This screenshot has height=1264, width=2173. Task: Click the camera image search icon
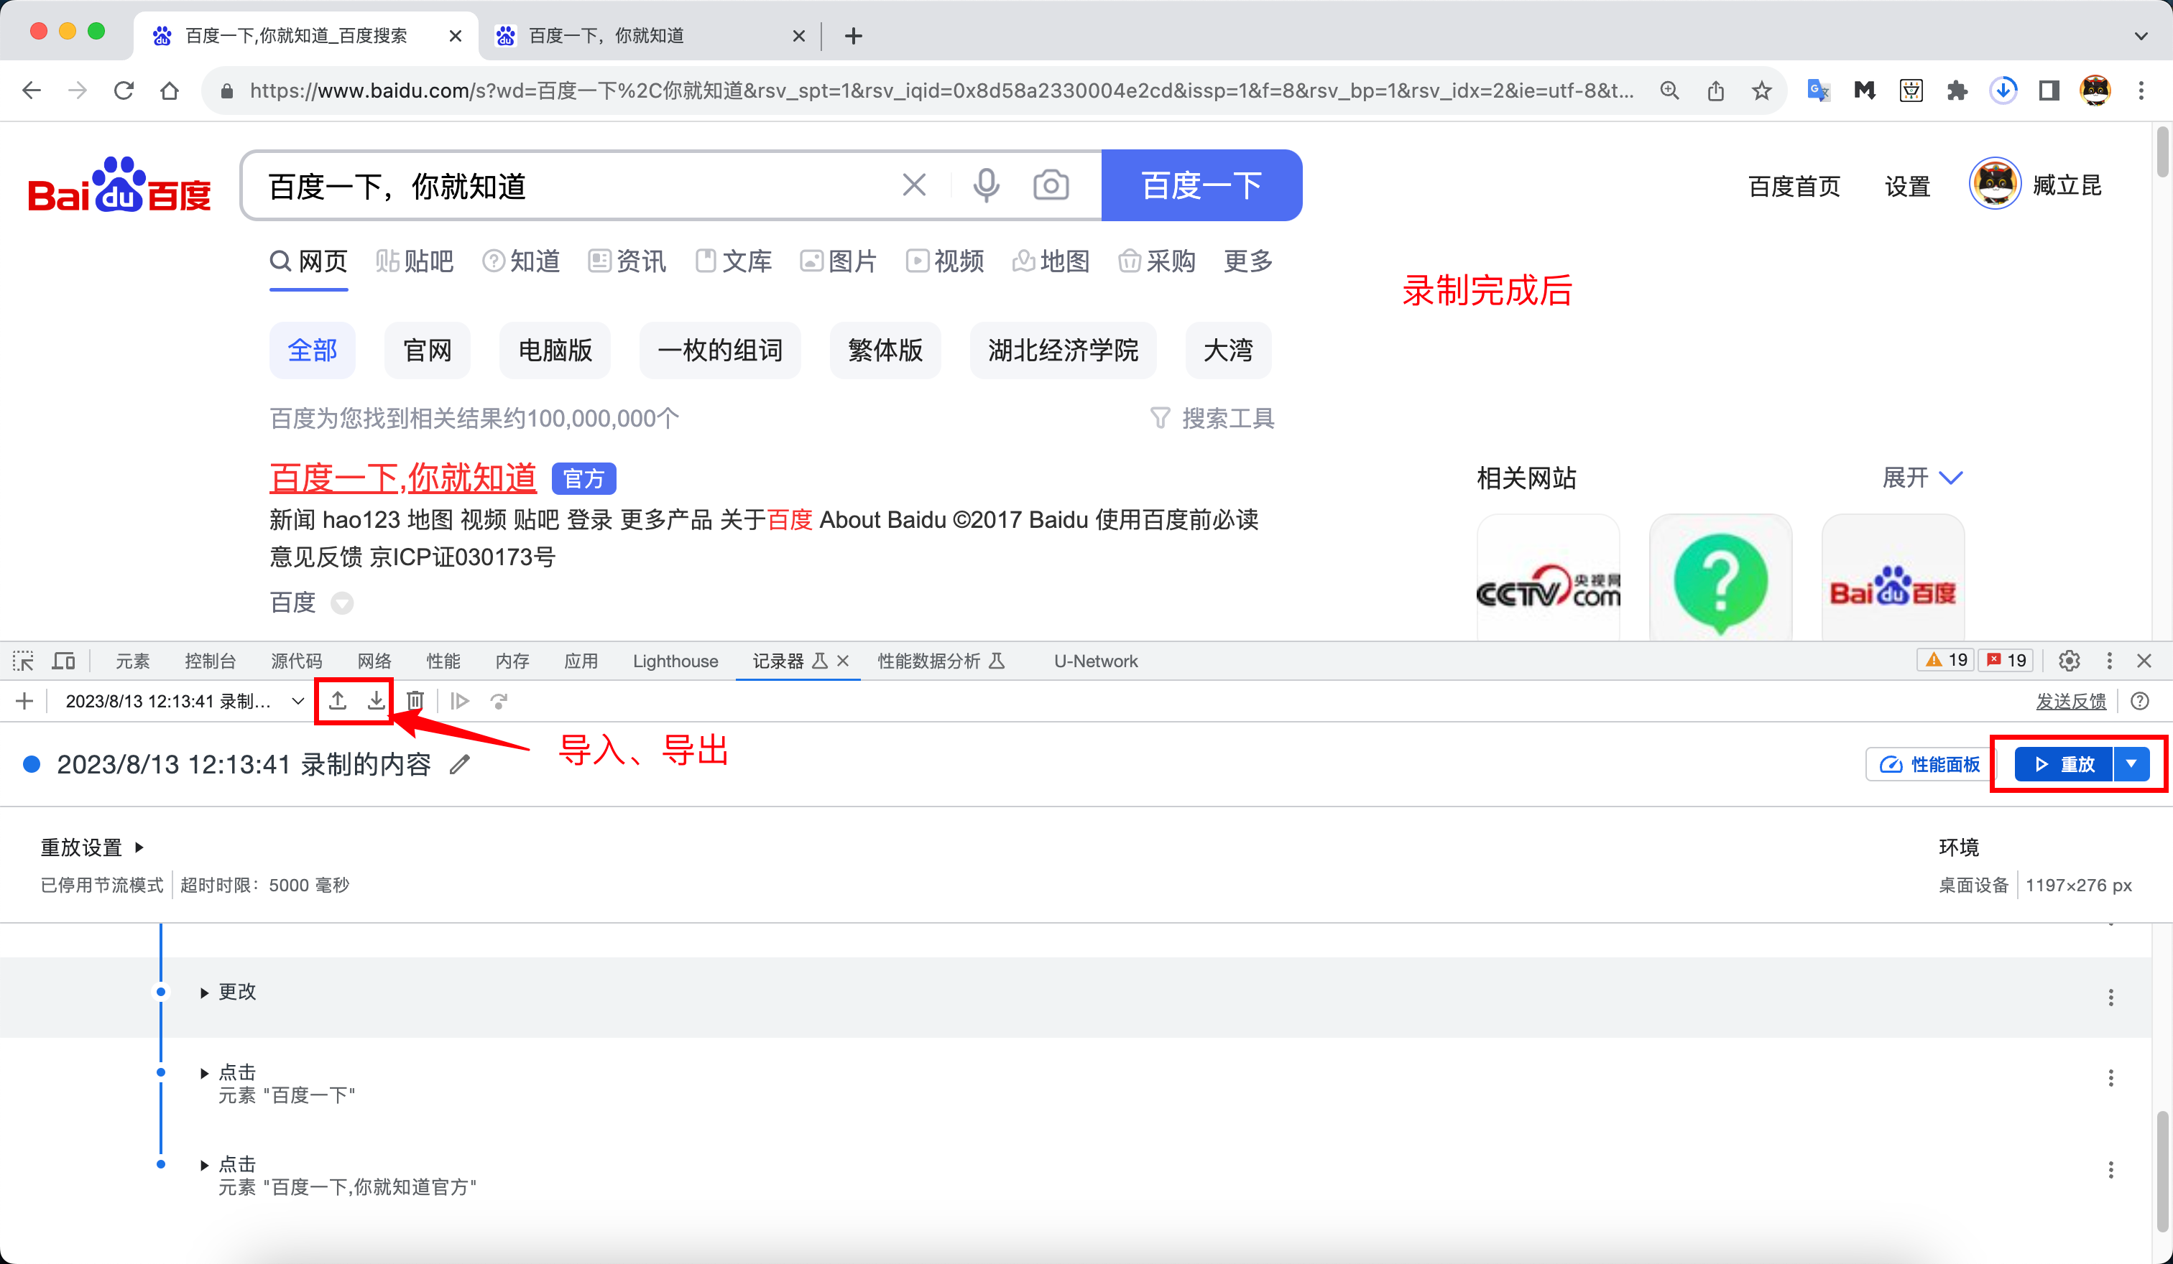[1051, 185]
